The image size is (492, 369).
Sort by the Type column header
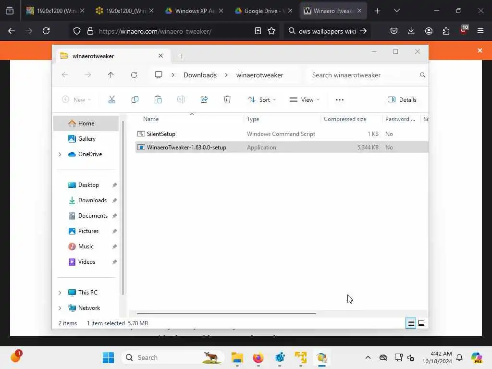[x=253, y=119]
